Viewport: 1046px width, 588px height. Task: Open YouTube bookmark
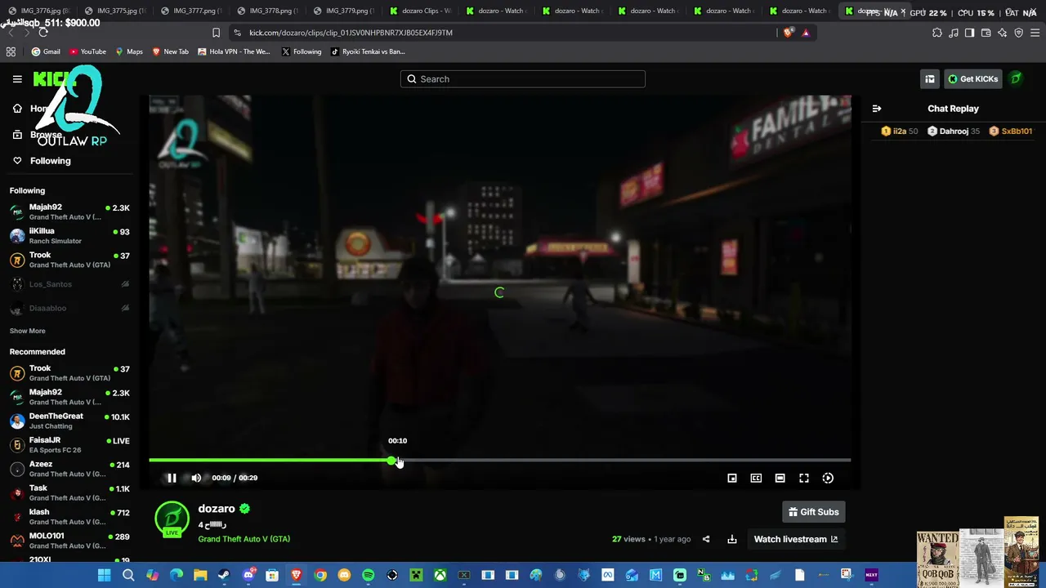87,51
